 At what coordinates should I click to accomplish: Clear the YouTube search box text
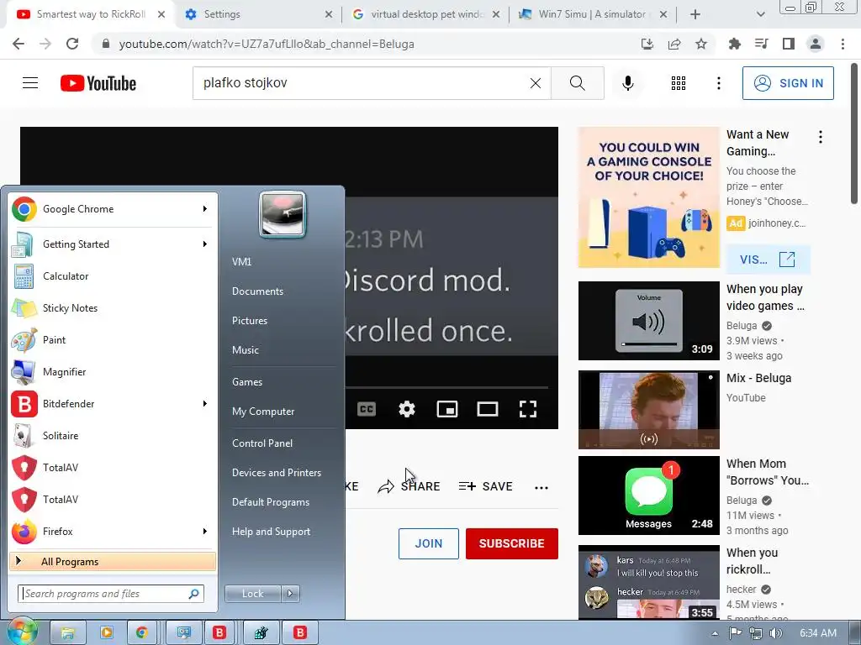[x=536, y=83]
